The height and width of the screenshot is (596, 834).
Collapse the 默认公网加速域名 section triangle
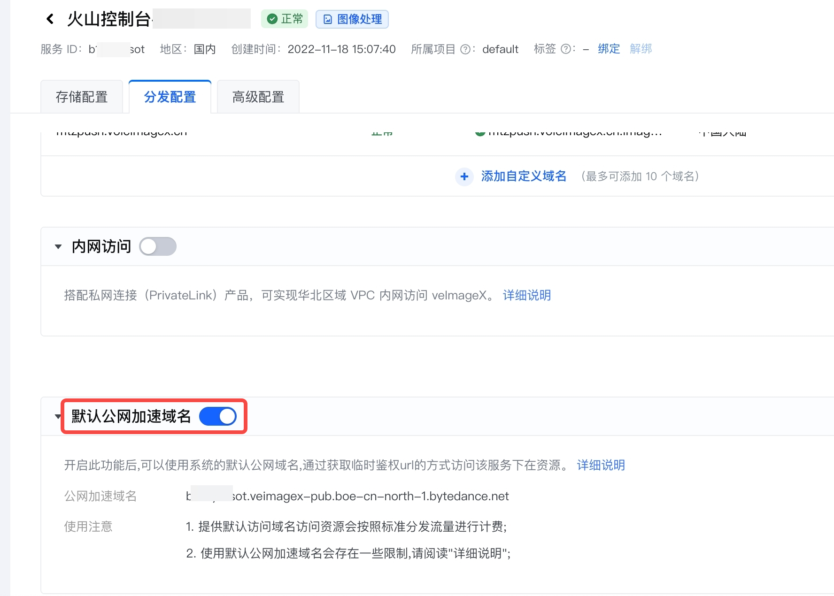[57, 416]
